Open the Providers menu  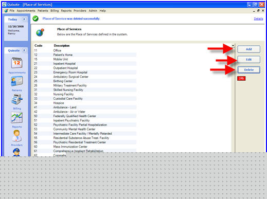(x=80, y=11)
